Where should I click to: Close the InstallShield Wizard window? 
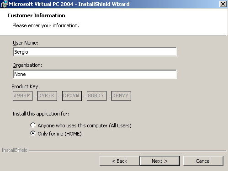pyautogui.click(x=223, y=4)
